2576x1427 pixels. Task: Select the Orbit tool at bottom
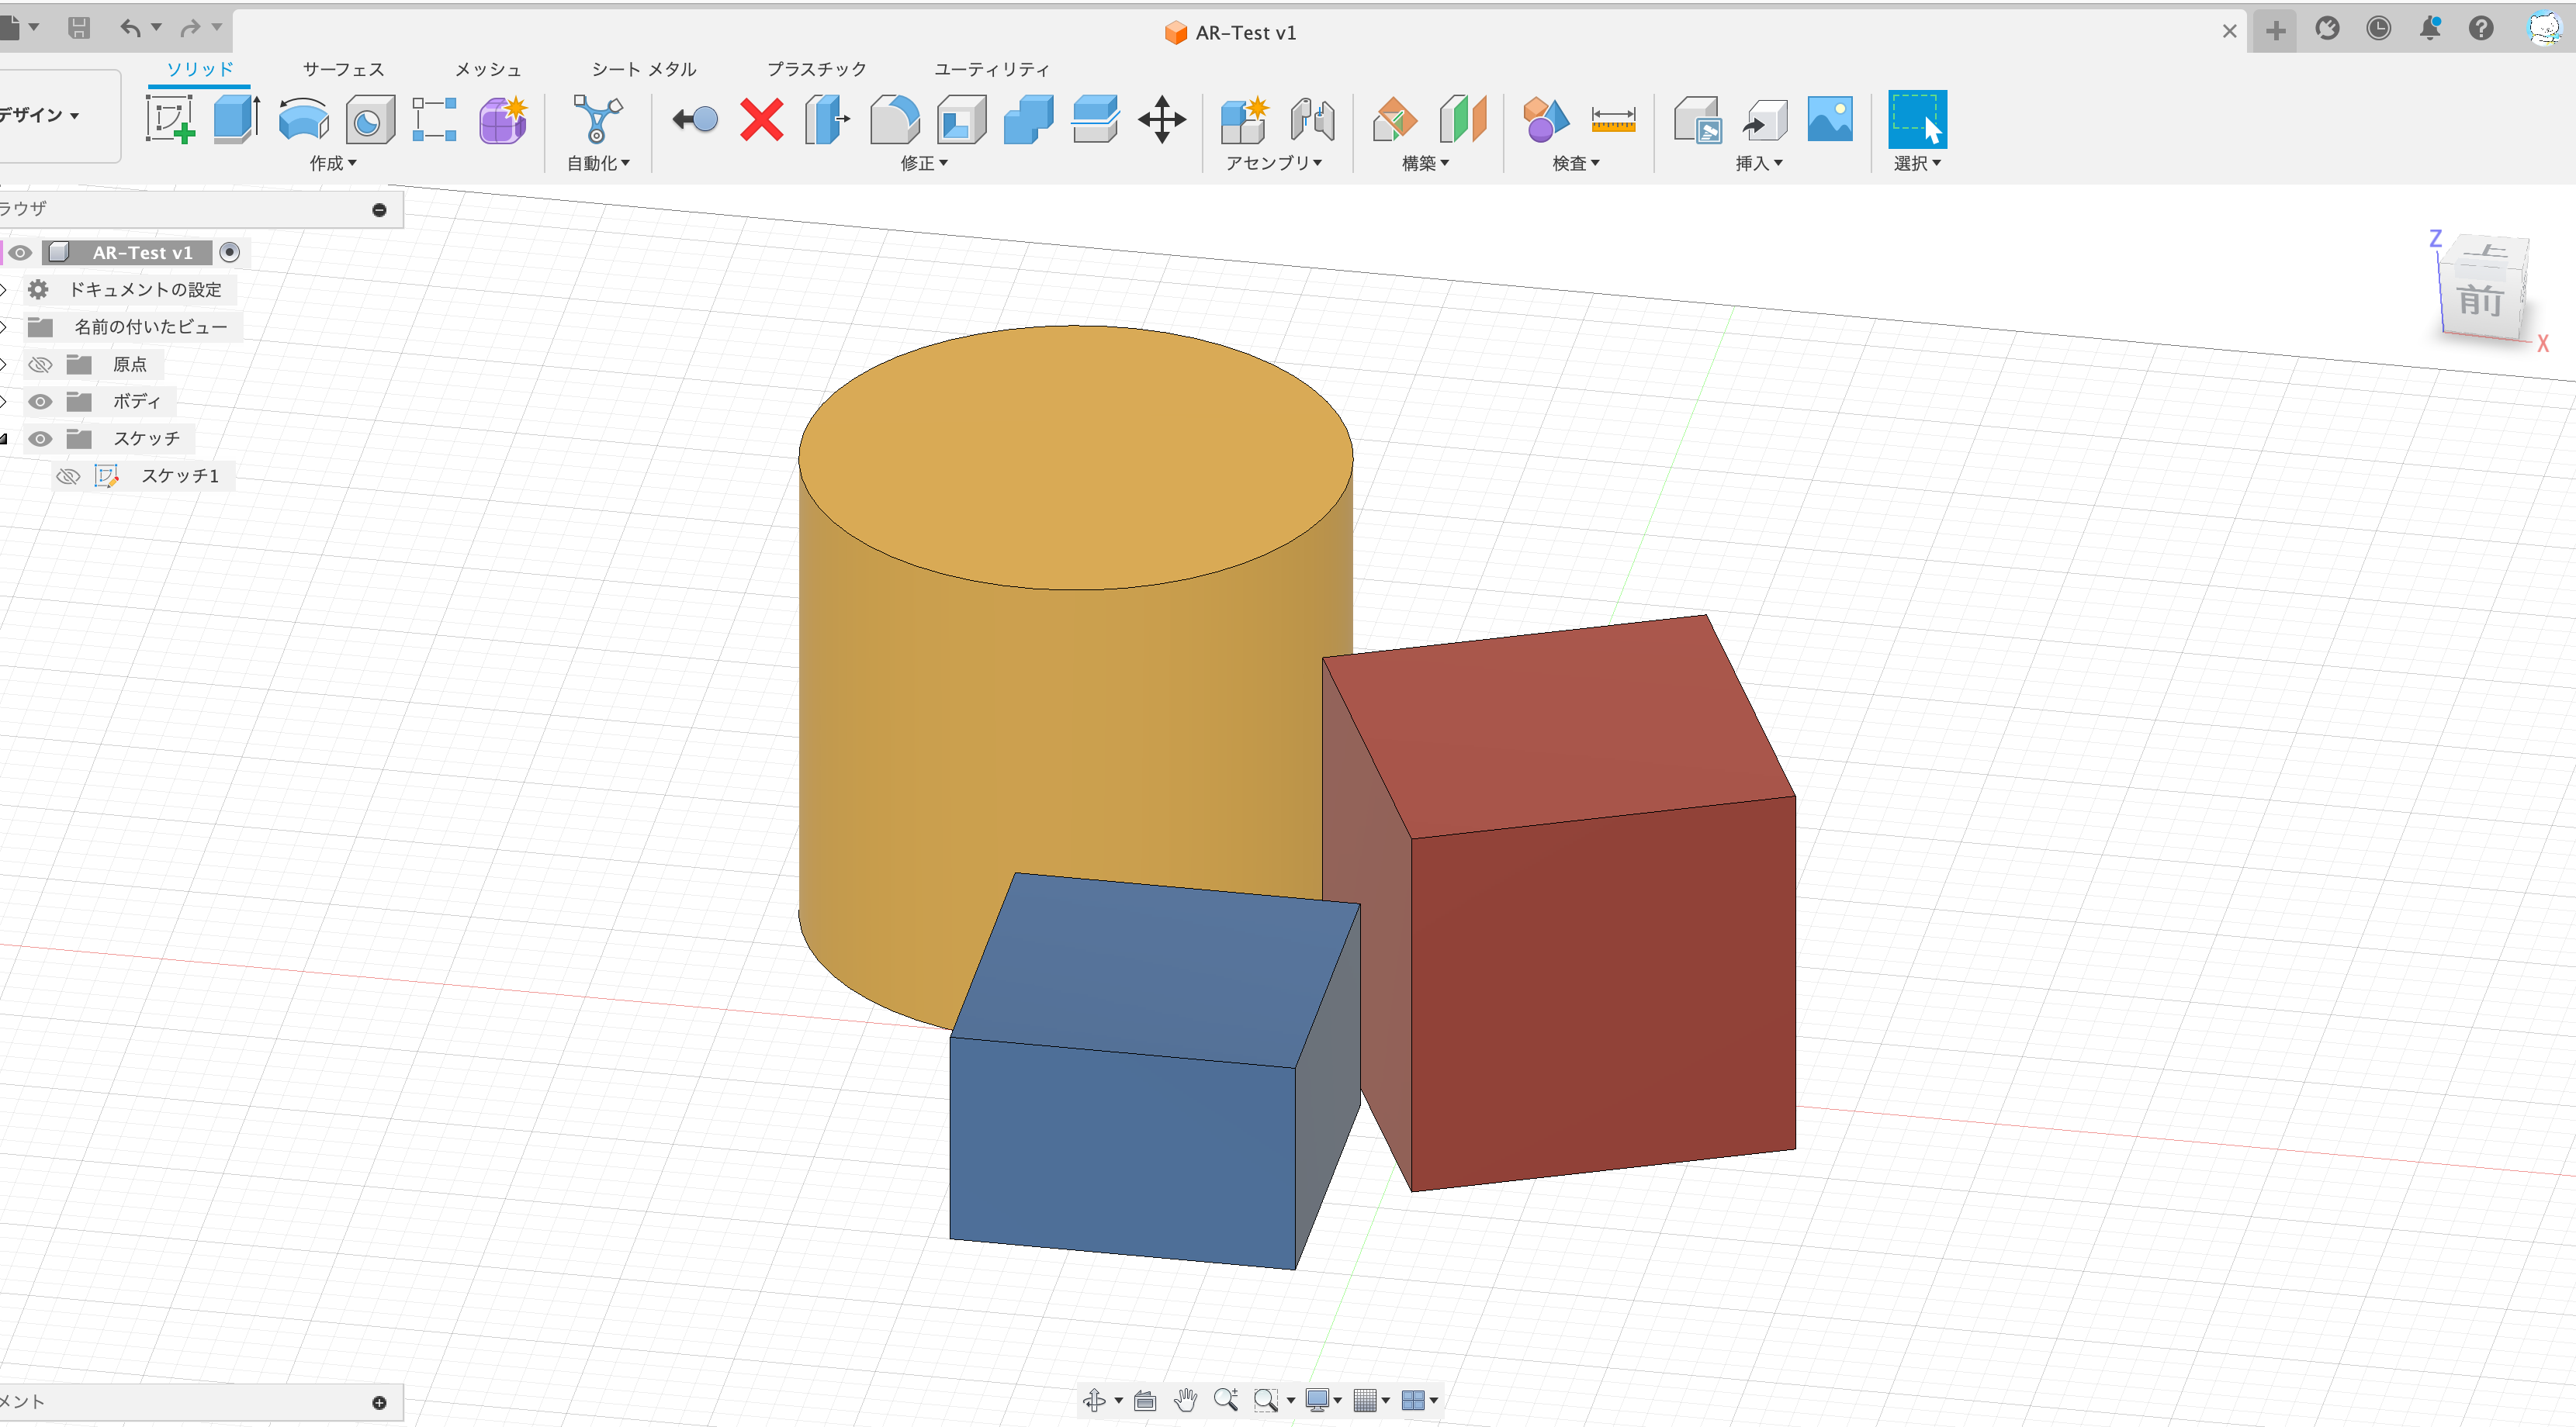coord(1094,1400)
